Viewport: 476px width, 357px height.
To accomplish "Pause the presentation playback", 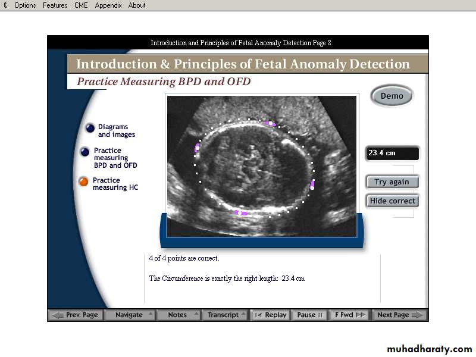I will click(x=310, y=315).
